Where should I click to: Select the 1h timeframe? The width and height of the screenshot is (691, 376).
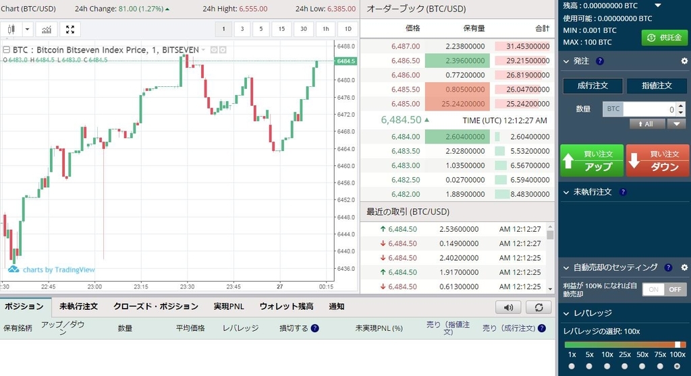326,29
